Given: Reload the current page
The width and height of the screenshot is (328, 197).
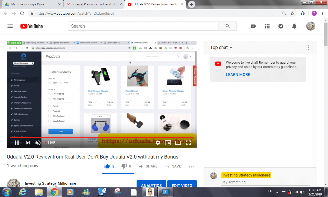Looking at the screenshot, I should pos(22,13).
